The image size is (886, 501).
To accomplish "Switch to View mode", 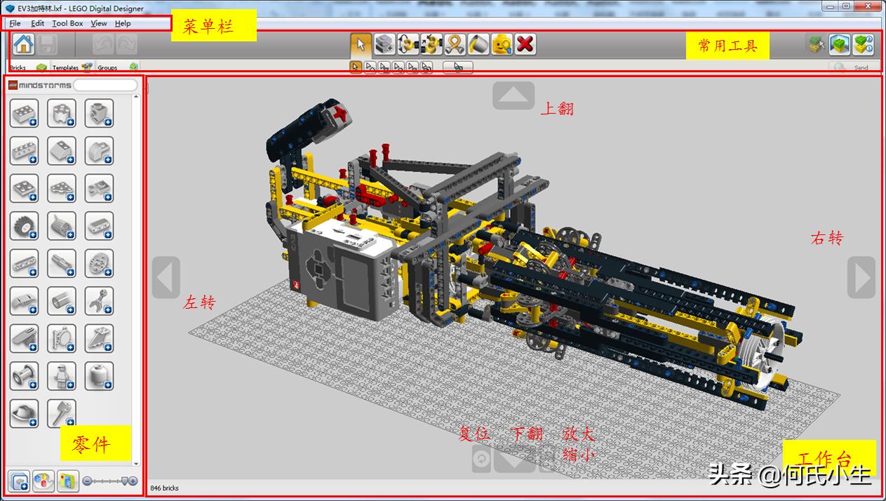I will [x=840, y=45].
